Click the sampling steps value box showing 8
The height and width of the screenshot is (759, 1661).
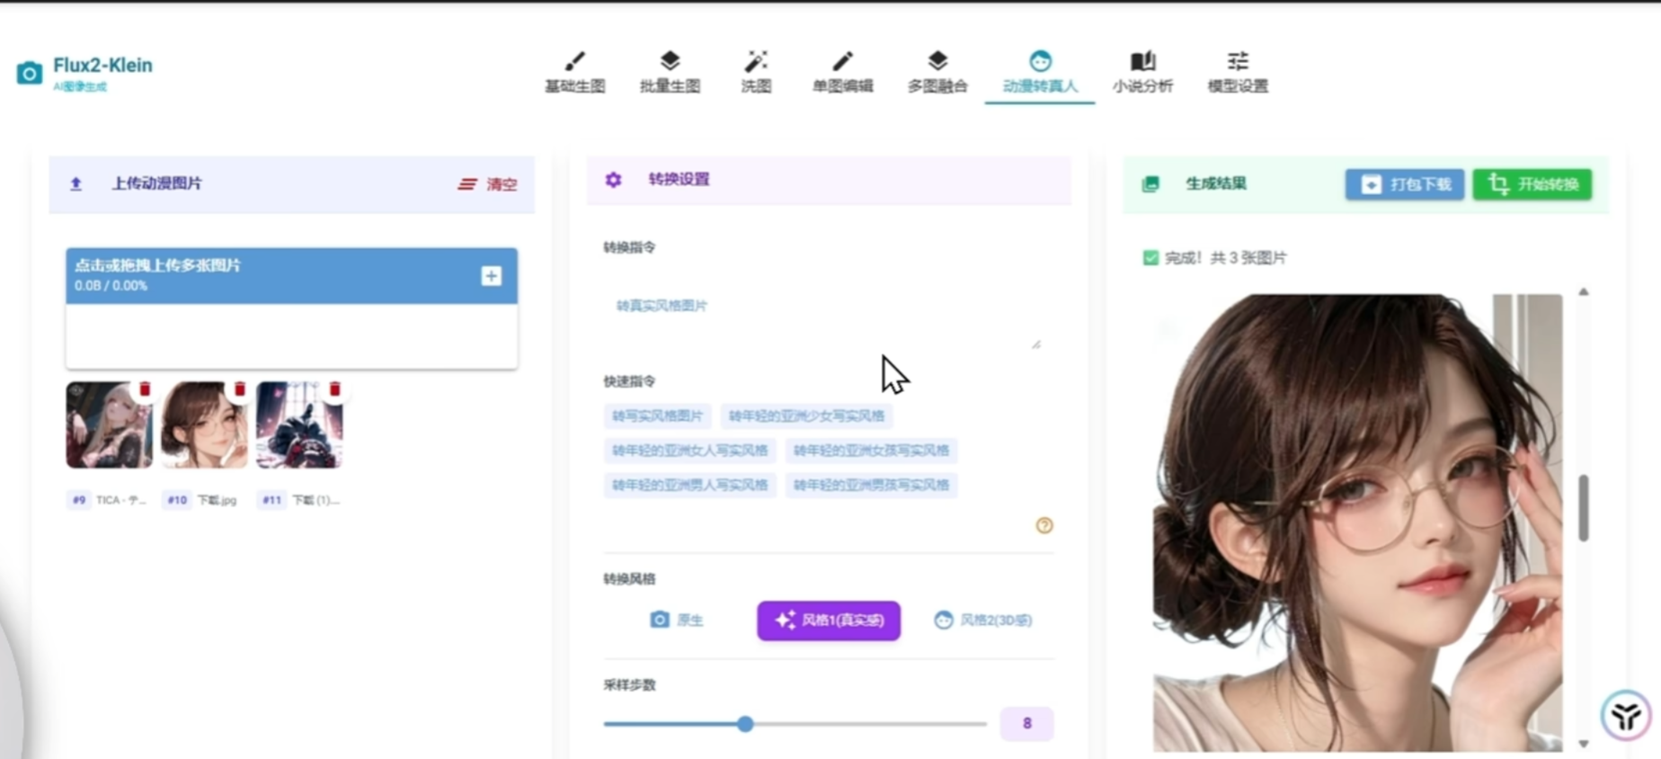click(1026, 723)
